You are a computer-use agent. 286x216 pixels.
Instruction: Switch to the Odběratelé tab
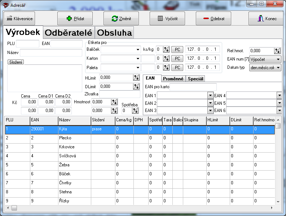tap(69, 33)
